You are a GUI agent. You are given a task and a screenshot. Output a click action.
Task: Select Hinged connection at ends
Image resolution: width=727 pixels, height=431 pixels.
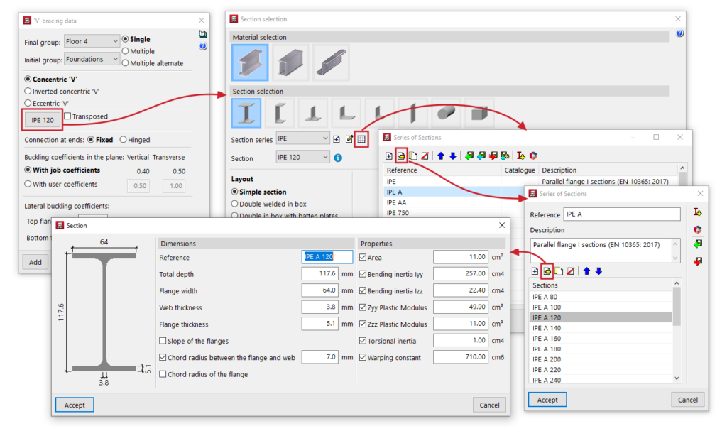click(x=135, y=140)
